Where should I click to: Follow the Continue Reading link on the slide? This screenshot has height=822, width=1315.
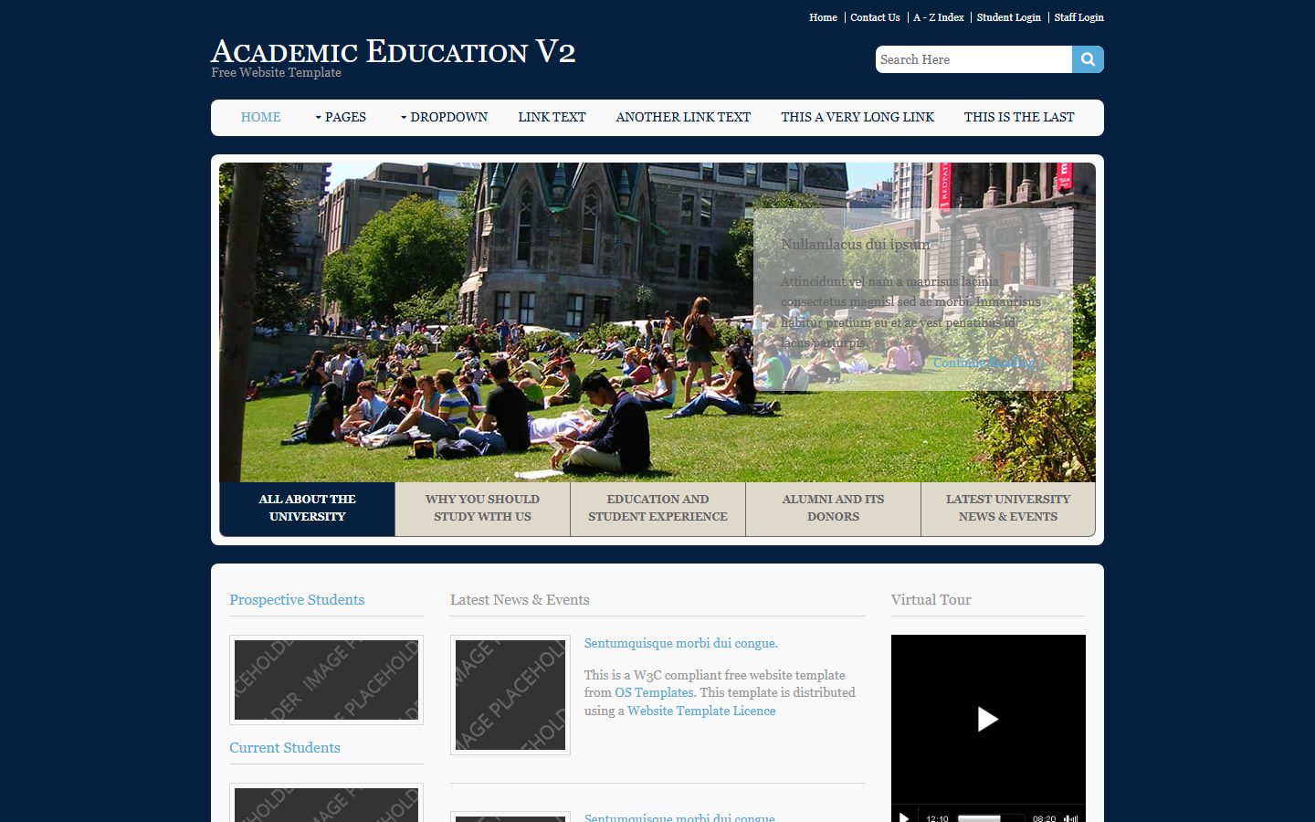987,363
